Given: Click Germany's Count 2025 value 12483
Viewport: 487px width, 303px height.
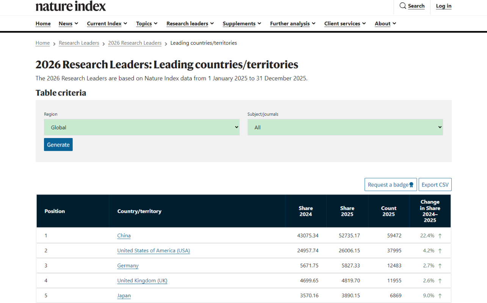Looking at the screenshot, I should pyautogui.click(x=394, y=266).
